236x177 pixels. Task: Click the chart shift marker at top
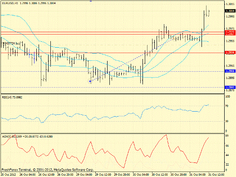(91, 1)
